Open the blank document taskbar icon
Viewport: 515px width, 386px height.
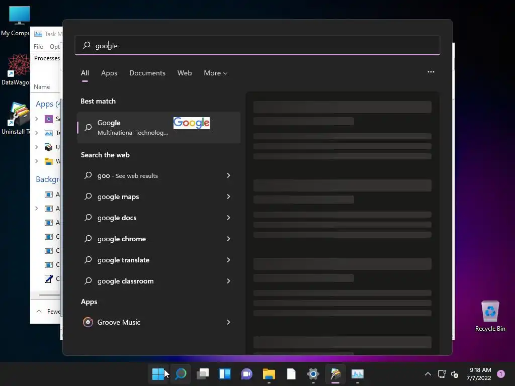(x=291, y=373)
